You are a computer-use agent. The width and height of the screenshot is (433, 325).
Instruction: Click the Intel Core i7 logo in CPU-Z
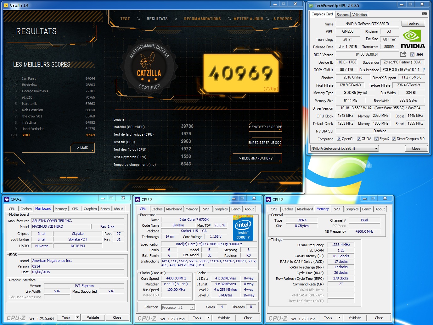click(x=243, y=228)
